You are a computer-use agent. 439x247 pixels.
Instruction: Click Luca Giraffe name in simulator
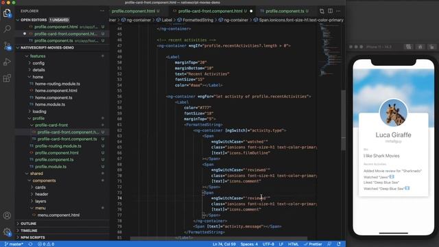pos(393,135)
